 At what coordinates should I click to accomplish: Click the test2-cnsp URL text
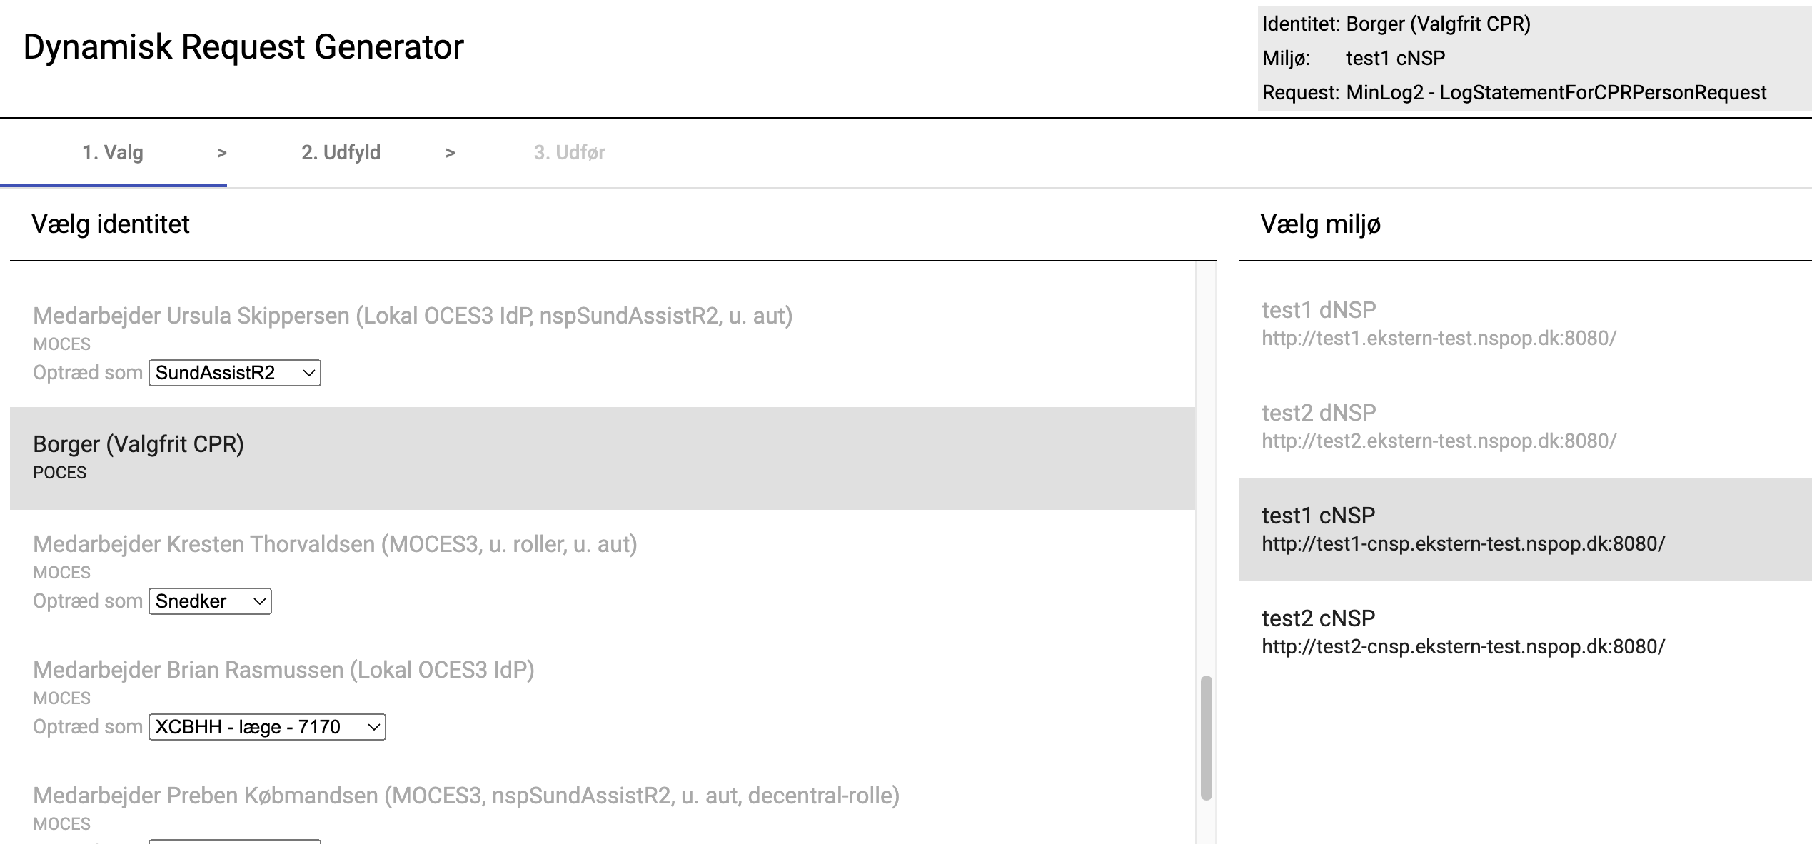pos(1463,647)
